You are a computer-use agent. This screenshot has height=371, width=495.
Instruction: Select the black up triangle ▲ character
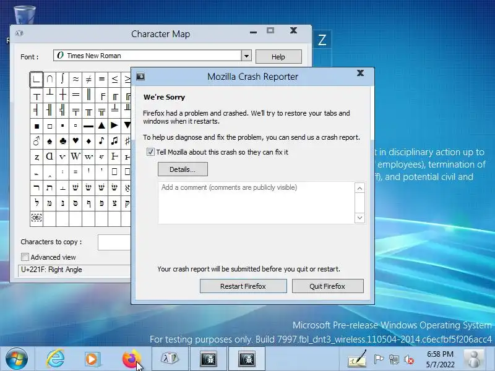tap(101, 126)
